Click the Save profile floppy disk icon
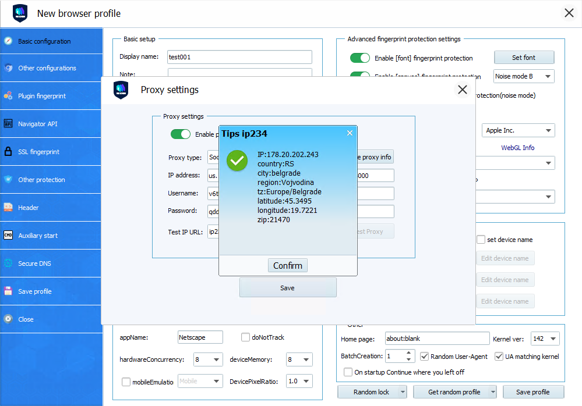Image resolution: width=582 pixels, height=406 pixels. [8, 291]
